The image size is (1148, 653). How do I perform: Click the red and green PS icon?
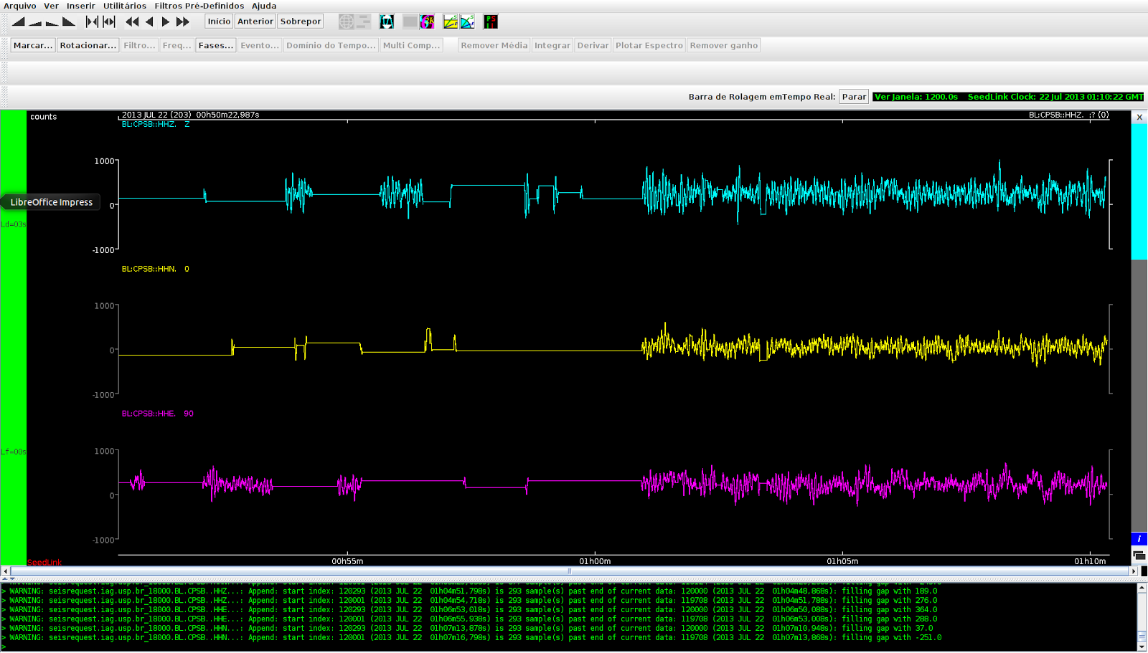[491, 22]
